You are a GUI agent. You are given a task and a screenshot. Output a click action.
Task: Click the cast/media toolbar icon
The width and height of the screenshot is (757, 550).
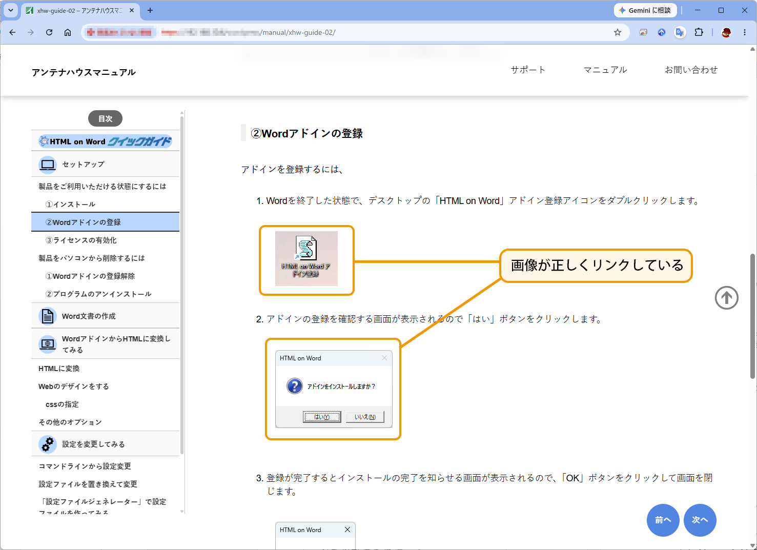(x=643, y=32)
